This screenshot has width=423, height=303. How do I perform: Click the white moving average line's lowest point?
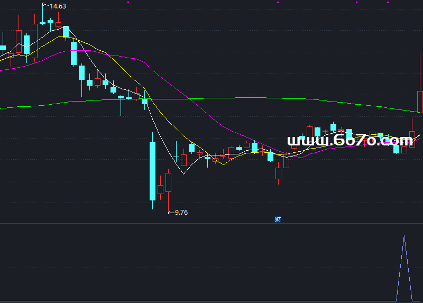pos(183,173)
